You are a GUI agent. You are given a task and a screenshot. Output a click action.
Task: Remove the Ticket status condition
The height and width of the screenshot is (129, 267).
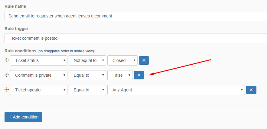[144, 60]
